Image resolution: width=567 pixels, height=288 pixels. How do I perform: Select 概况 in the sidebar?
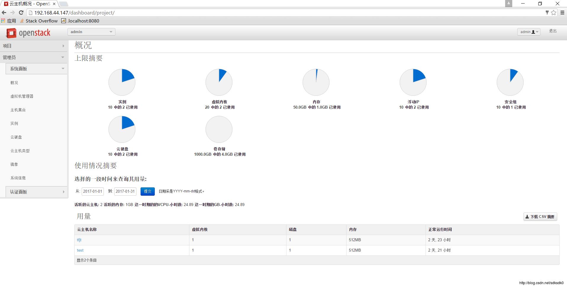(14, 83)
